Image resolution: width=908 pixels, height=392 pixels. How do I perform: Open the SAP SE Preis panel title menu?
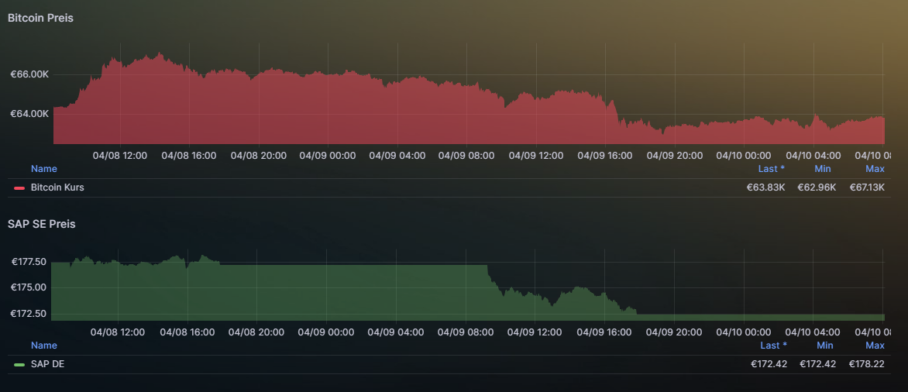pyautogui.click(x=41, y=224)
